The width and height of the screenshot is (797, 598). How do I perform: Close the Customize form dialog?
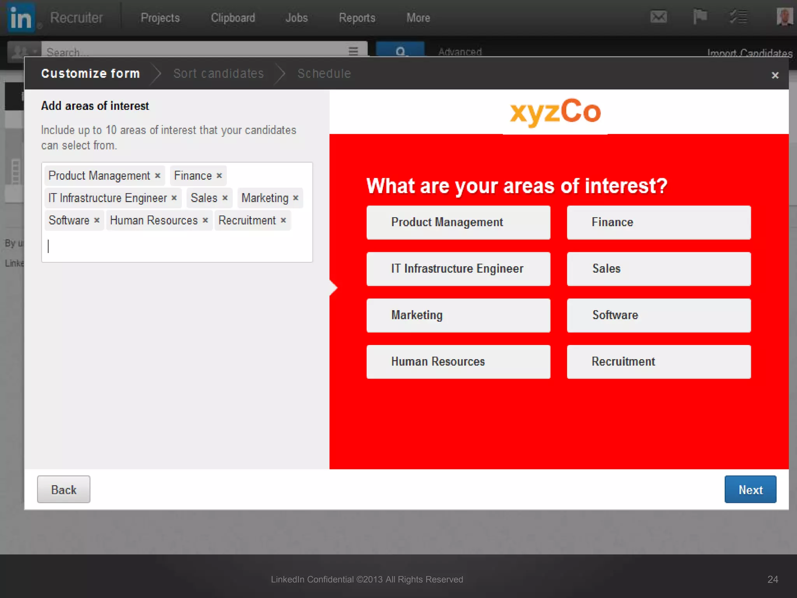tap(775, 75)
